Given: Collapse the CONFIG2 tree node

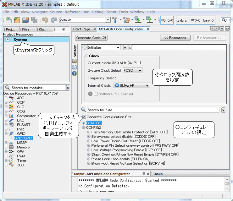Looking at the screenshot, I should tap(84, 128).
